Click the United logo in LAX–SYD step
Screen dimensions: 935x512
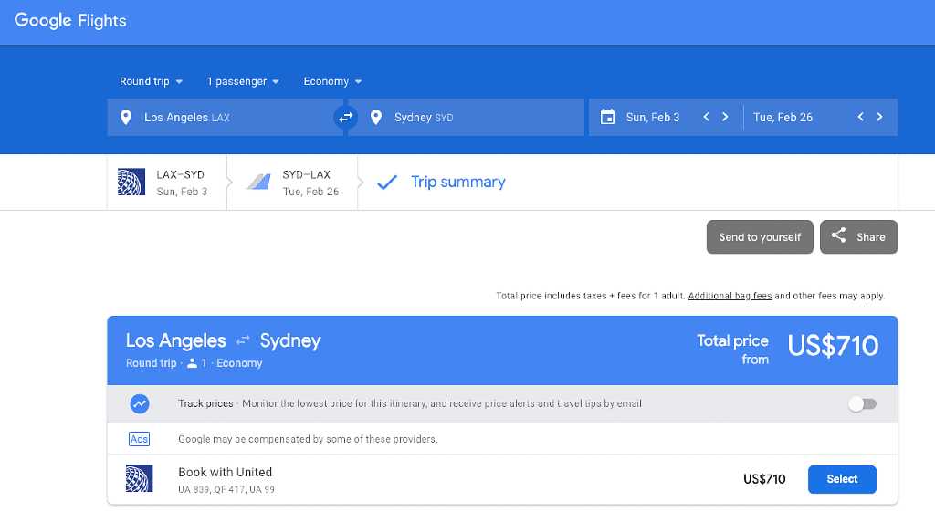[131, 182]
